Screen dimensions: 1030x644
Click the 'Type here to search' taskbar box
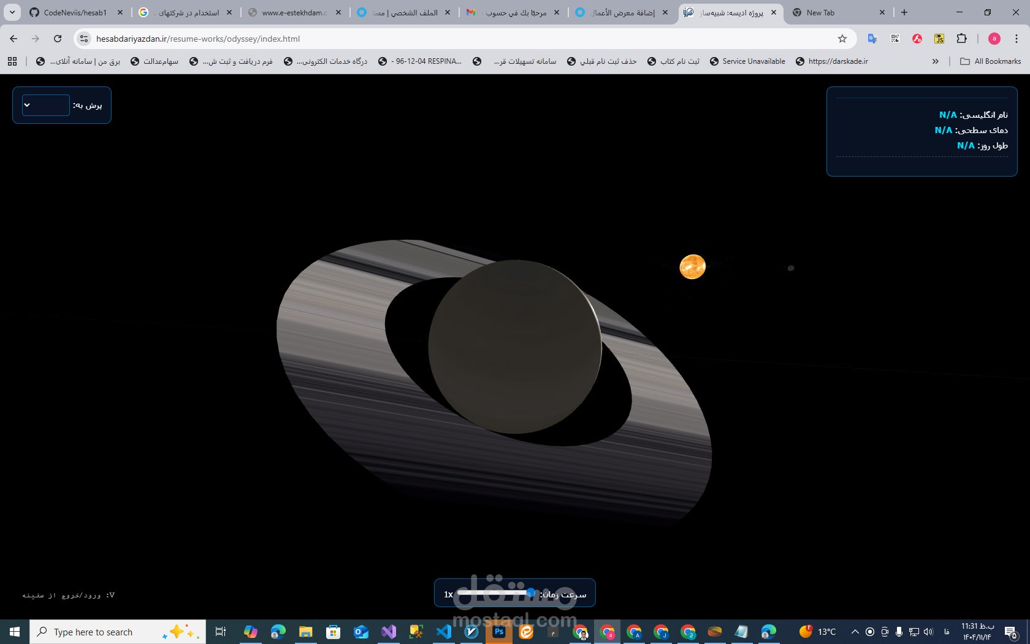[x=118, y=632]
